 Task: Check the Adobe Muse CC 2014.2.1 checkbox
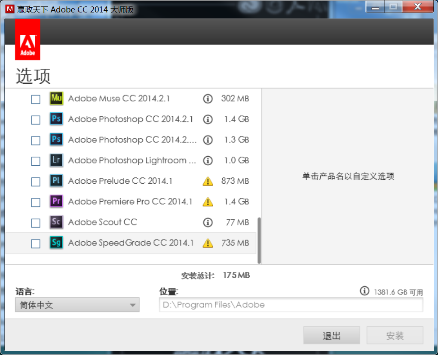36,99
